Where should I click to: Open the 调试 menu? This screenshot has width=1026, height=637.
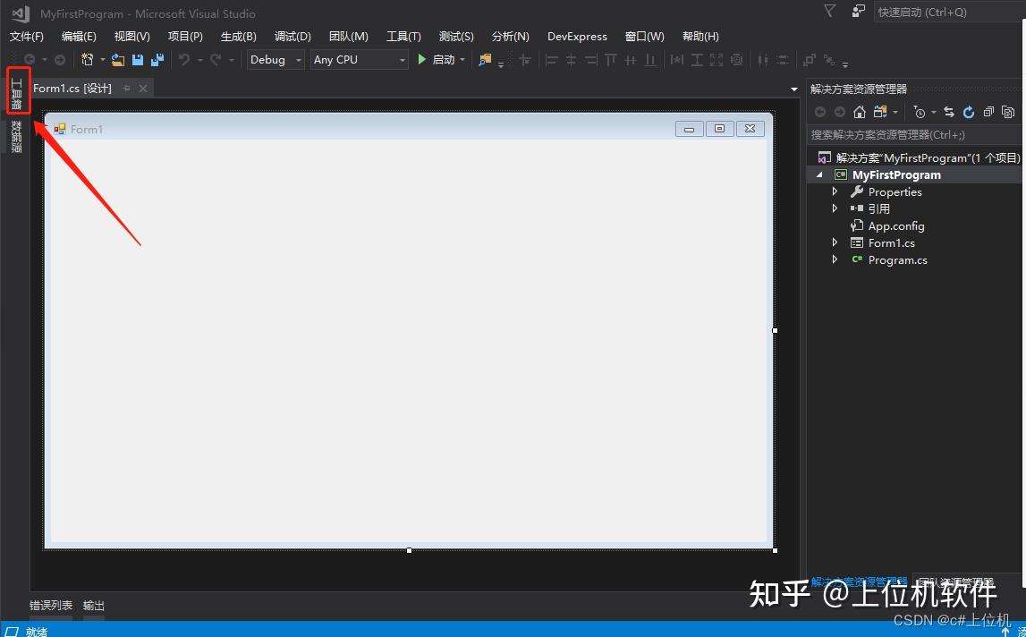[x=293, y=37]
